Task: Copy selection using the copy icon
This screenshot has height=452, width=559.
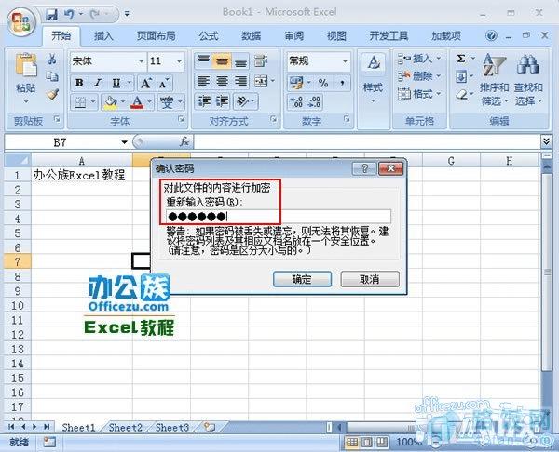Action: click(52, 76)
